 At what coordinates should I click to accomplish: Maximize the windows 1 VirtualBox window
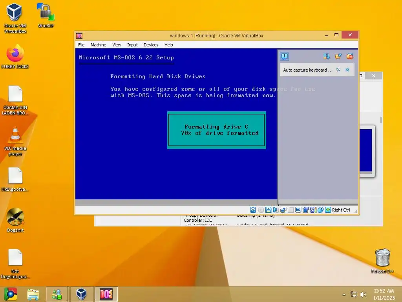[x=336, y=35]
